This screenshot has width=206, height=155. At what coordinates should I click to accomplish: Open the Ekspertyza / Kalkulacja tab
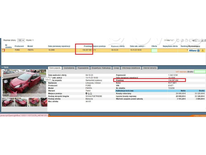coord(101,68)
